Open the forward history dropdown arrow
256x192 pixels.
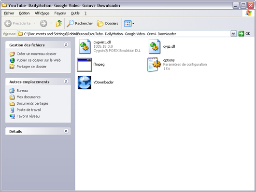point(51,23)
